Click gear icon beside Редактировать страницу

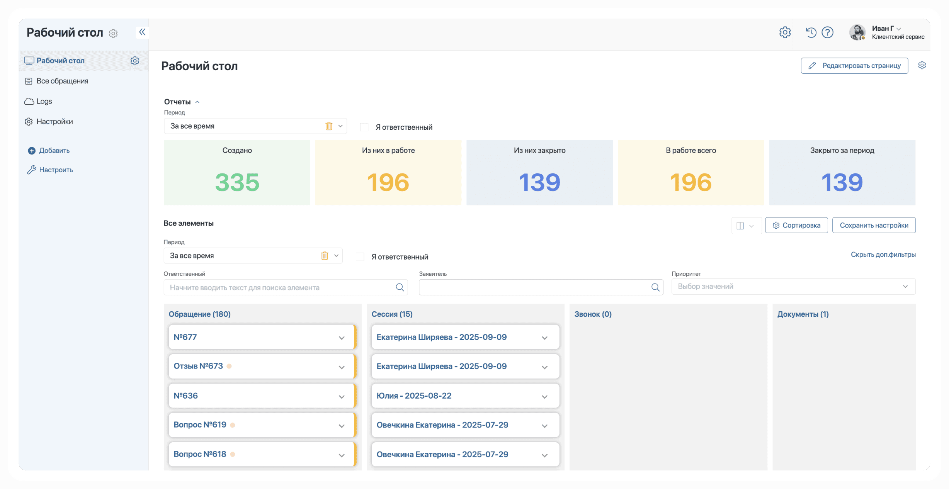[922, 65]
